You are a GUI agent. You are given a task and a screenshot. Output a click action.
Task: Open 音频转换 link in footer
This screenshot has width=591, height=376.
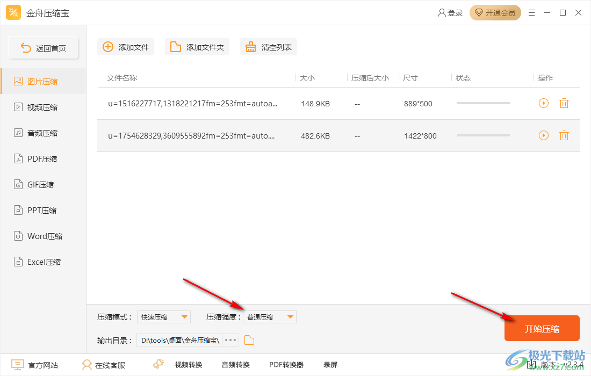click(235, 365)
